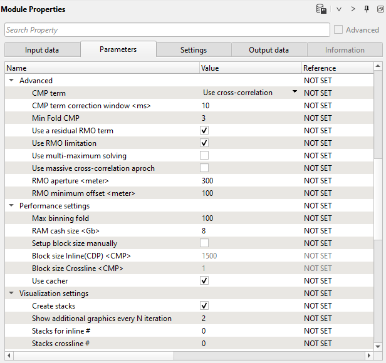Toggle the Setup block size manually checkbox

point(204,243)
